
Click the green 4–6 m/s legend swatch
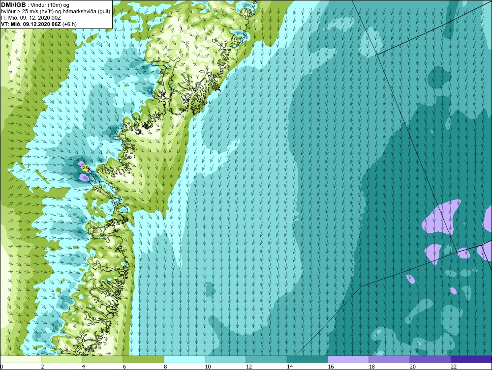click(x=103, y=359)
